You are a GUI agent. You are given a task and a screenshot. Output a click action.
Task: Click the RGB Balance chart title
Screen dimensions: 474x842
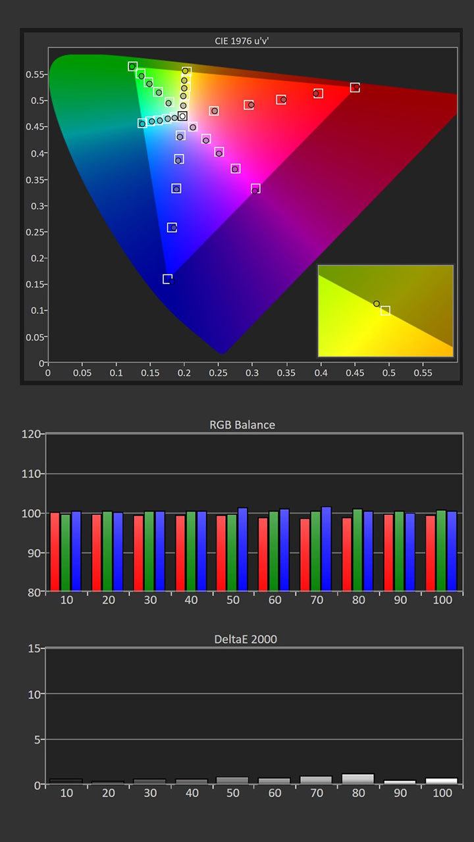(x=242, y=425)
